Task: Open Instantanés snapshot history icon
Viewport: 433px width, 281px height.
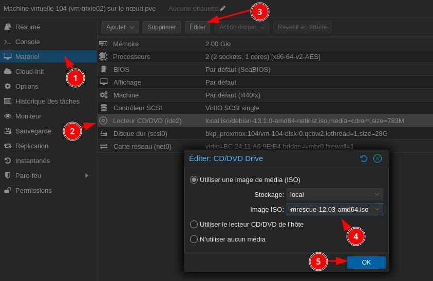Action: point(8,160)
